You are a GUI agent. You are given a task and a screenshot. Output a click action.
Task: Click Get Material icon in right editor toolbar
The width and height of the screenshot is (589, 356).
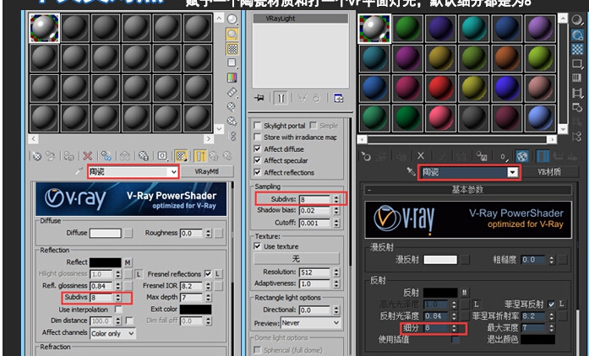pyautogui.click(x=366, y=156)
